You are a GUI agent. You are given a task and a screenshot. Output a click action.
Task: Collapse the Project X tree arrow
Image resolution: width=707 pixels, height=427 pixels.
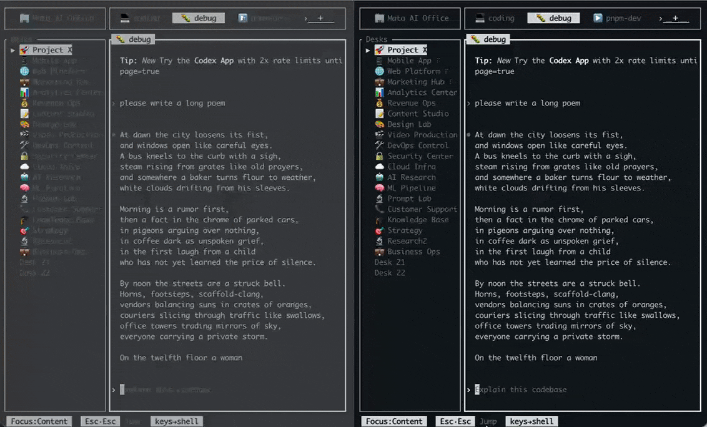(x=367, y=49)
